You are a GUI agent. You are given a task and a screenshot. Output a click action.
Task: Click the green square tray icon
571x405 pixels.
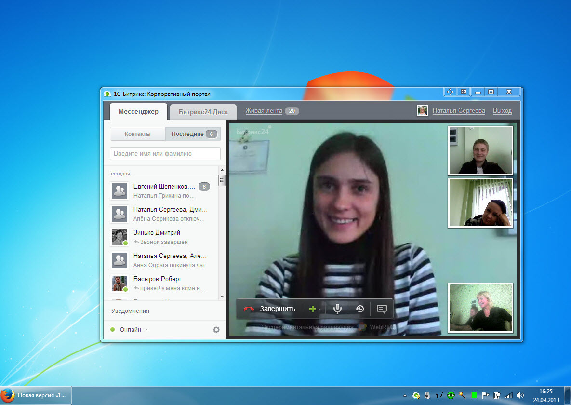tap(474, 395)
